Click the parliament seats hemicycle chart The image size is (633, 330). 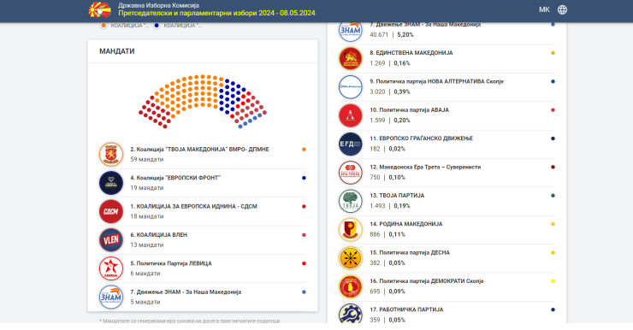click(203, 101)
